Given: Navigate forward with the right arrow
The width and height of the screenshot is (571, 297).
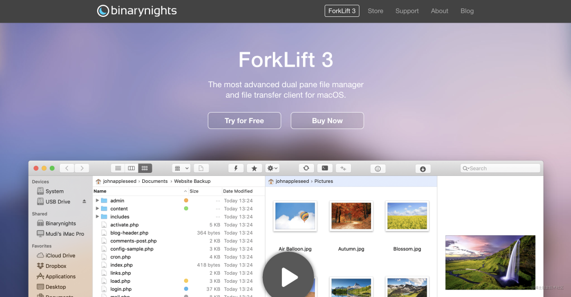Looking at the screenshot, I should (82, 168).
